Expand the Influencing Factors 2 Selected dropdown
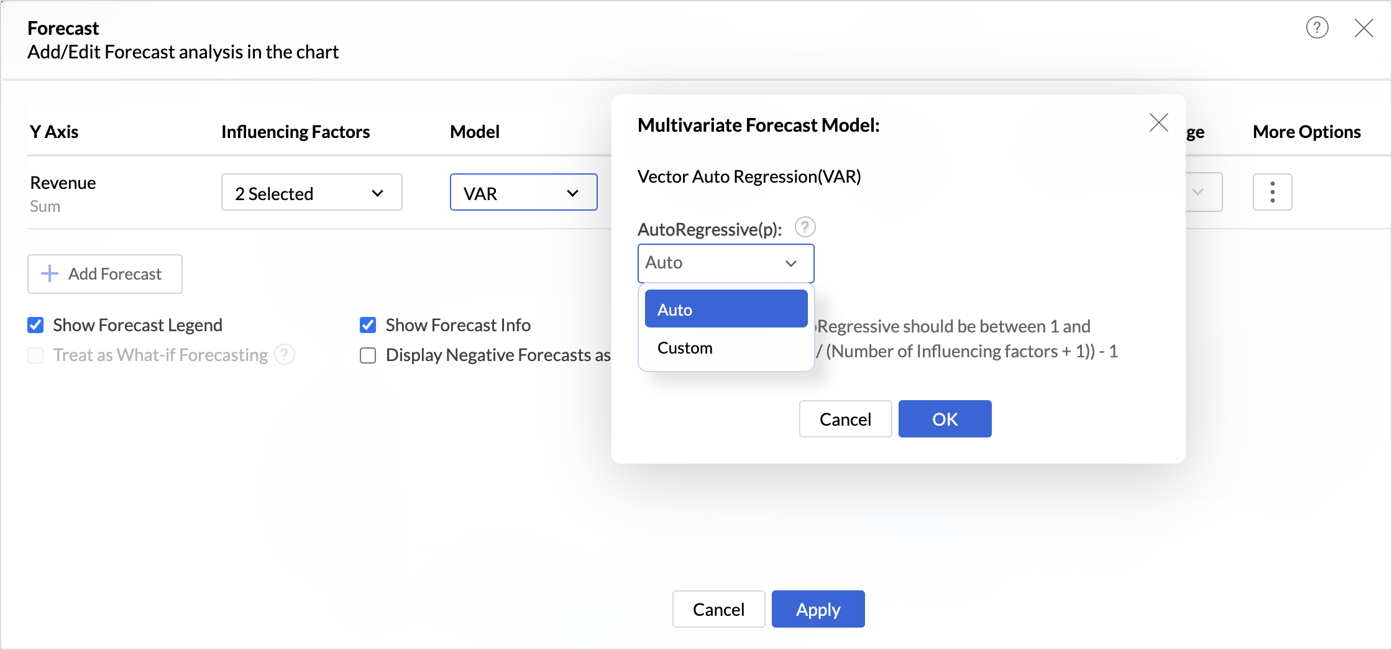1392x650 pixels. point(311,193)
